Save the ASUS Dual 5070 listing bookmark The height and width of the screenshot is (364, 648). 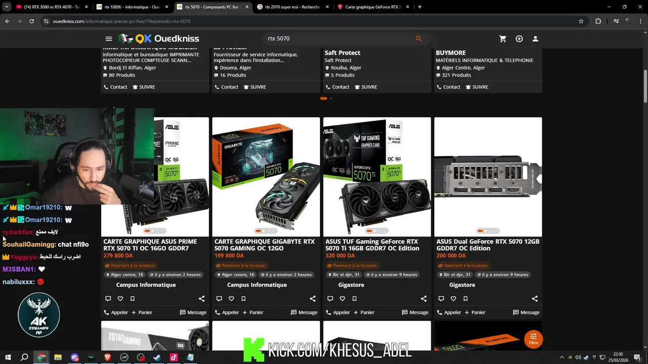tap(465, 299)
